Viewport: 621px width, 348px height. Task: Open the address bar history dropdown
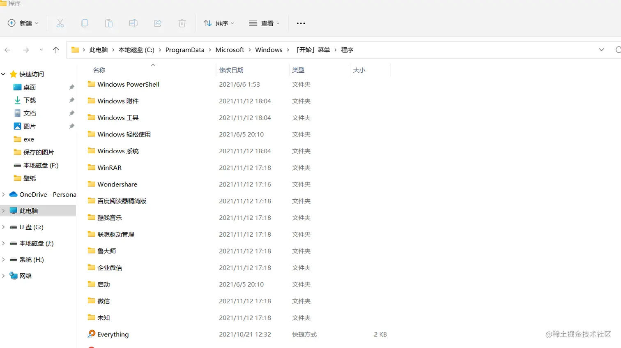tap(601, 50)
